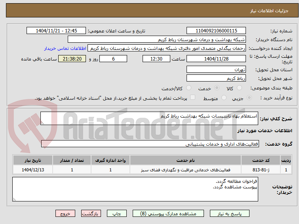Click service code cell ژ-81-813
The height and width of the screenshot is (224, 299).
pos(261,170)
